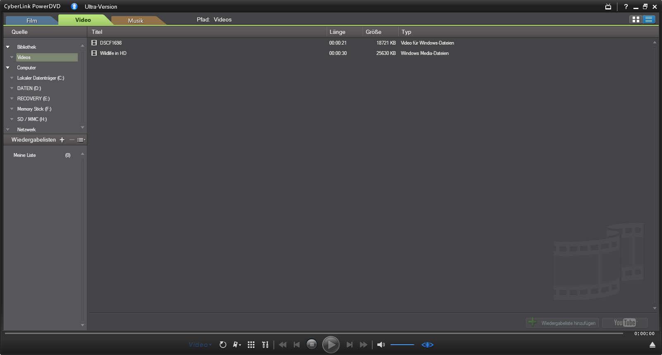Expand Lokaler Datenträger (C:) drive
The image size is (662, 355).
click(12, 78)
